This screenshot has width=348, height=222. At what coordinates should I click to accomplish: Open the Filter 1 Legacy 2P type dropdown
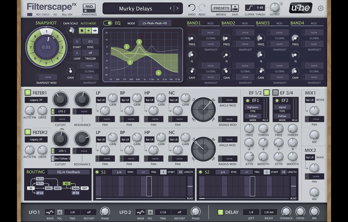[x=36, y=100]
